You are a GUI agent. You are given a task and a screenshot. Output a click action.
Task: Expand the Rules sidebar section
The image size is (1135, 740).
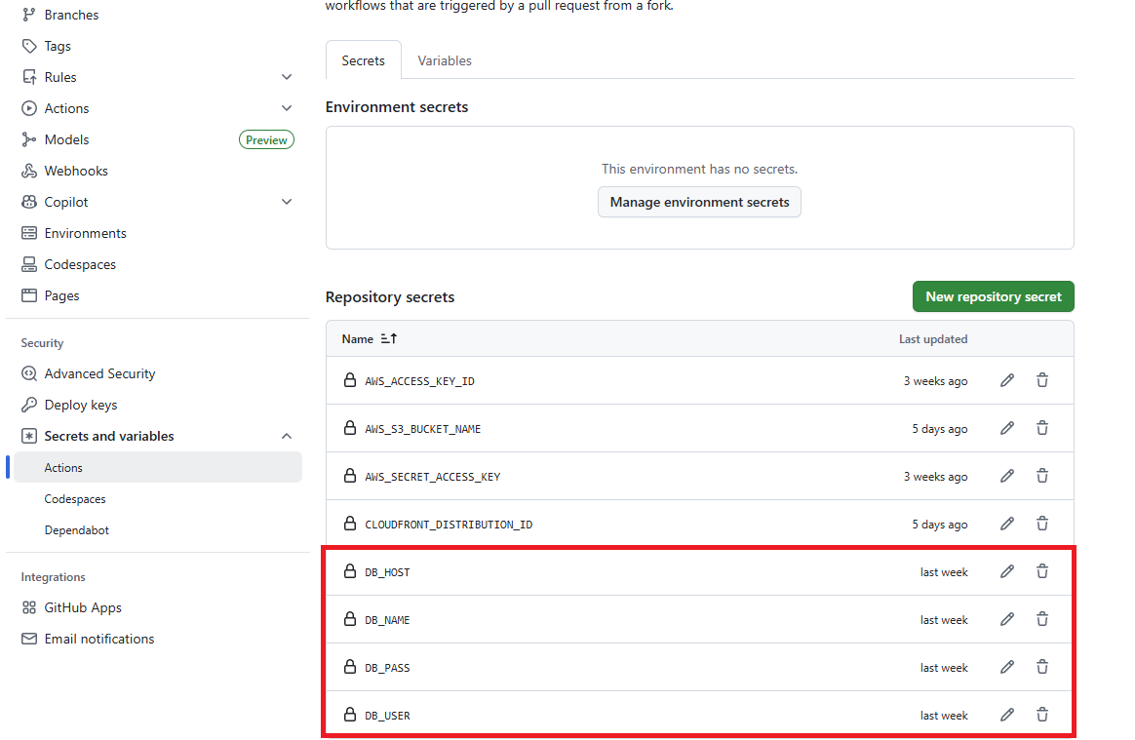coord(287,77)
